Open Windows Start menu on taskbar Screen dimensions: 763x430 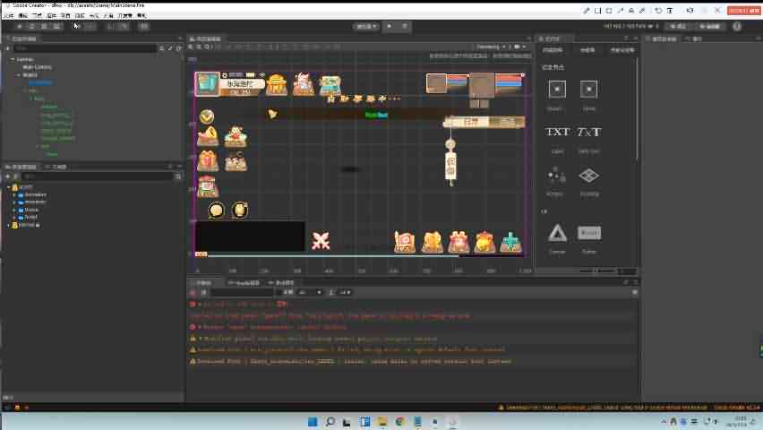(313, 421)
